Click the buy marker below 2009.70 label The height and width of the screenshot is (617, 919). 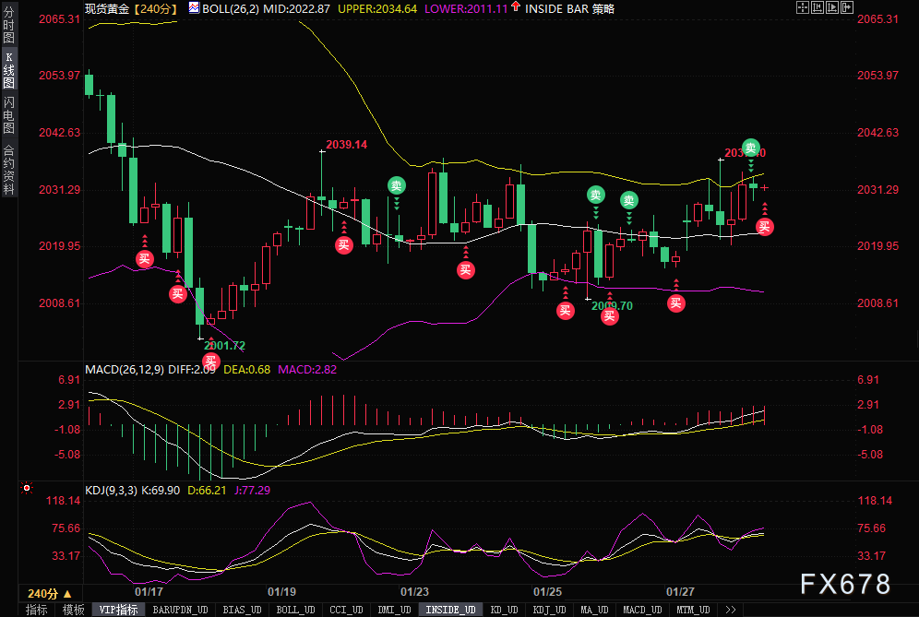(x=609, y=316)
